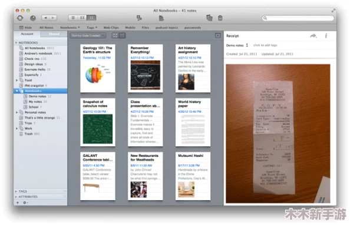
Task: Switch to snippet view in the toolbar
Action: click(x=82, y=18)
